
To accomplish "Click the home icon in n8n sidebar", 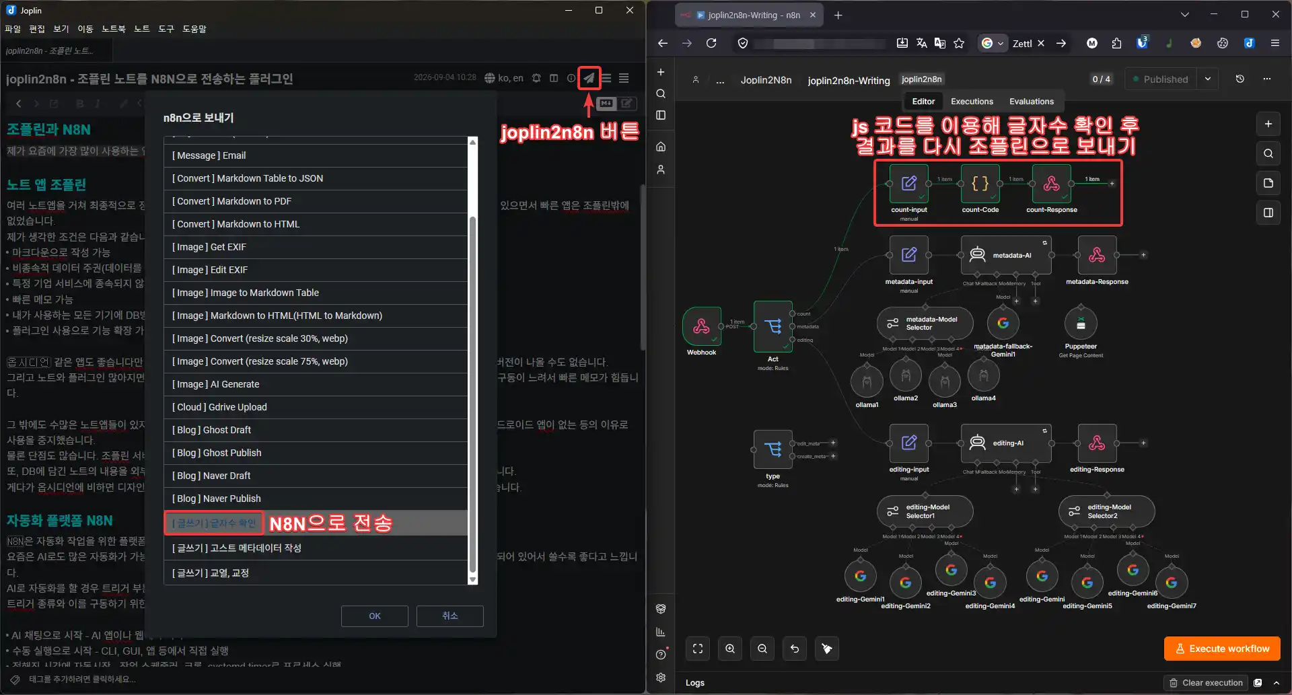I will coord(661,147).
